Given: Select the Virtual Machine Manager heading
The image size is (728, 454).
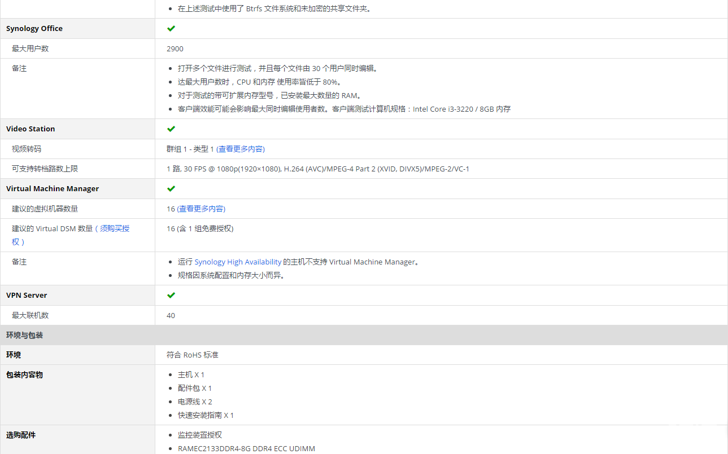Looking at the screenshot, I should pos(53,188).
